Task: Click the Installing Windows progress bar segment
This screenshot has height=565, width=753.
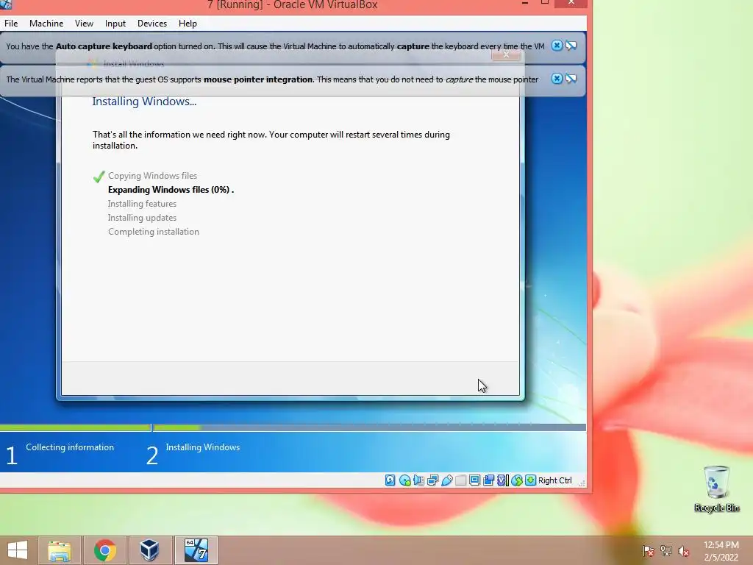Action: pyautogui.click(x=369, y=427)
